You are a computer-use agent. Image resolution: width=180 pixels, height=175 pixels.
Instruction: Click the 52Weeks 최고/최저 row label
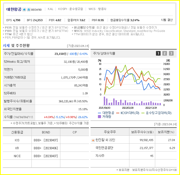[17, 62]
